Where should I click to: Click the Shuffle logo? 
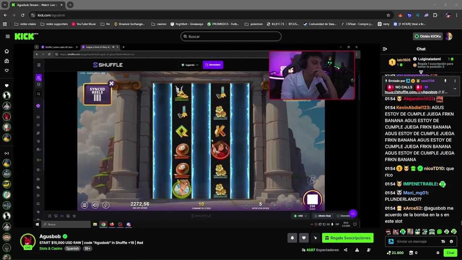(108, 65)
